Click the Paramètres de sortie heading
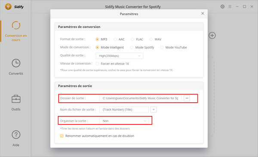The height and width of the screenshot is (157, 258). [x=75, y=86]
